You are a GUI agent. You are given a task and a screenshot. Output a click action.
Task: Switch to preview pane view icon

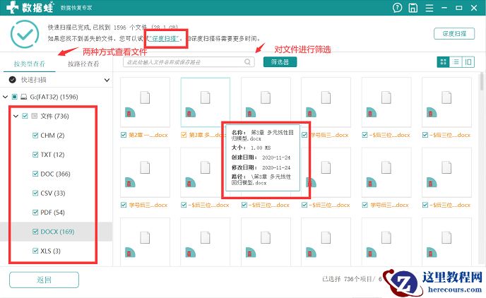point(468,62)
